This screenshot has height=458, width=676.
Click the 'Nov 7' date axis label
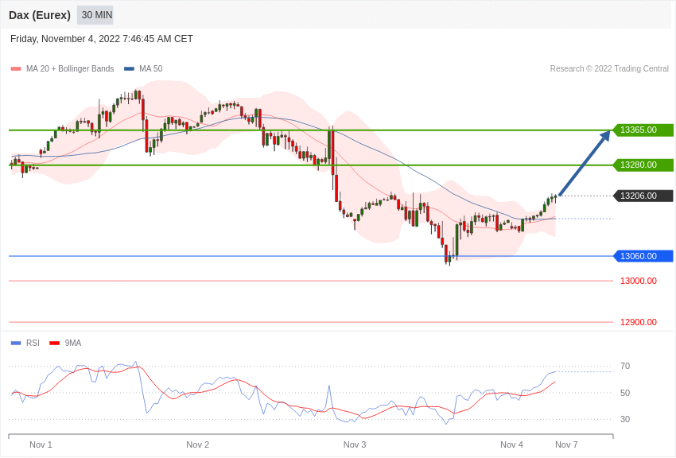click(x=566, y=444)
